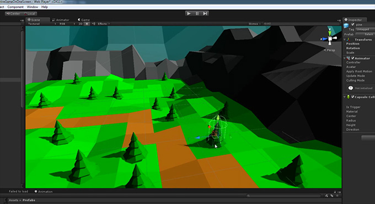Collapse the Transform component
This screenshot has height=204, width=375.
point(345,40)
